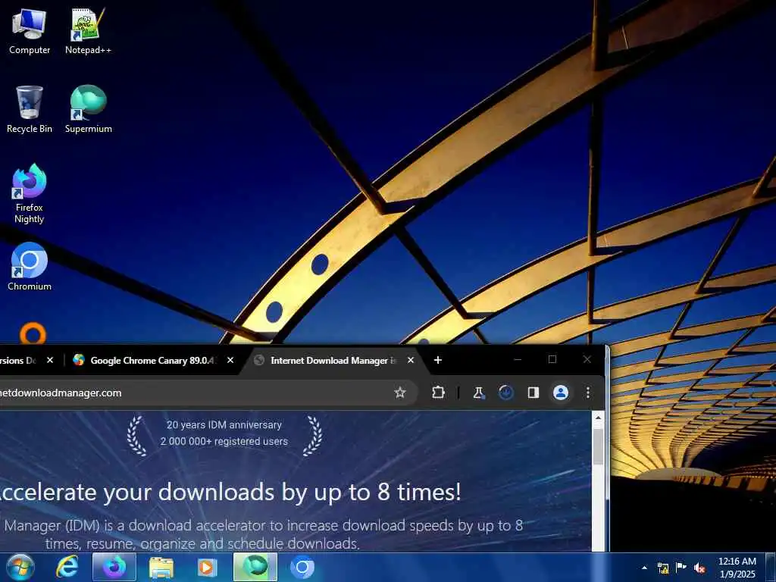Open the Extensions puzzle icon
Viewport: 776px width, 582px height.
click(x=438, y=393)
